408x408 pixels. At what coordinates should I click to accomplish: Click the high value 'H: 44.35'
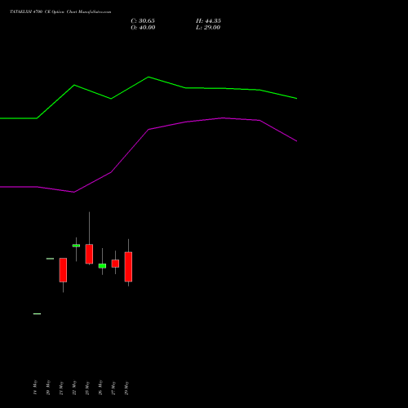(x=208, y=21)
